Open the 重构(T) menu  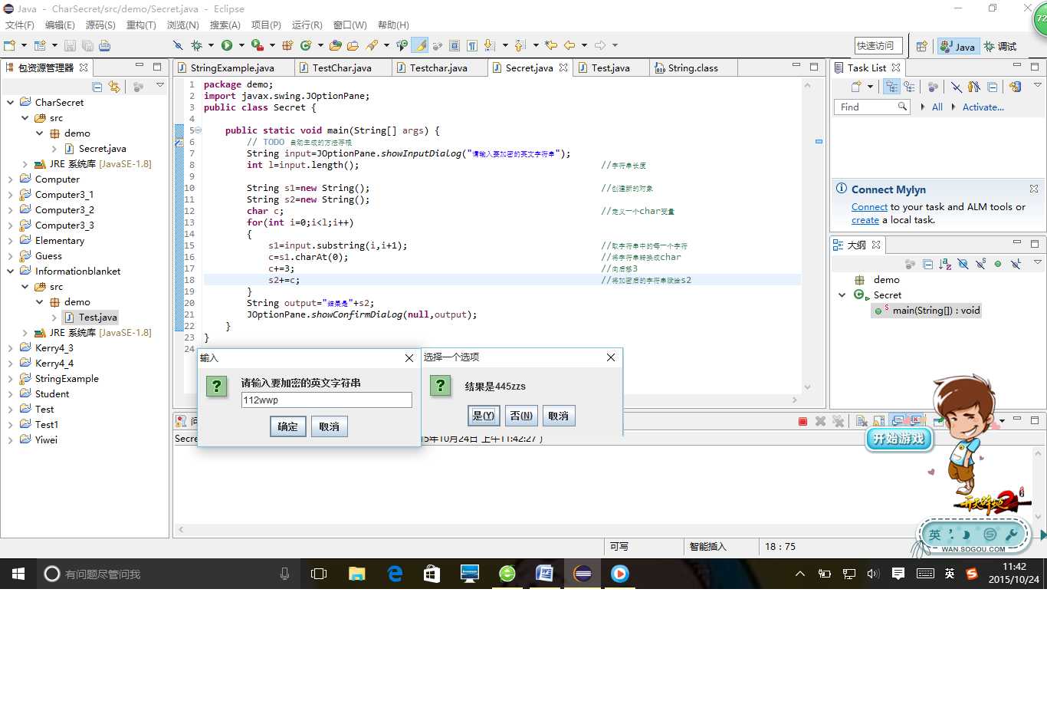141,25
